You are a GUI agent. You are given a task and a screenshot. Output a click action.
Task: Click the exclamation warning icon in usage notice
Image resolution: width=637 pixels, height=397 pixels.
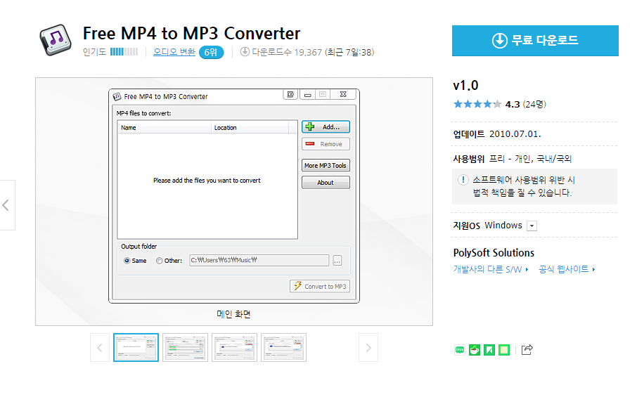(x=463, y=180)
